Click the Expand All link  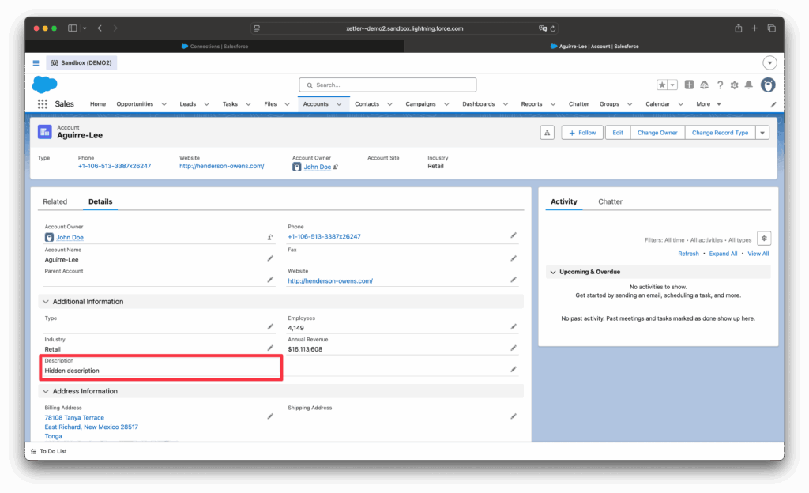tap(723, 254)
